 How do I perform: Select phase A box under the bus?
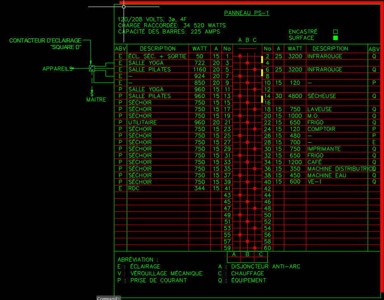pyautogui.click(x=234, y=255)
